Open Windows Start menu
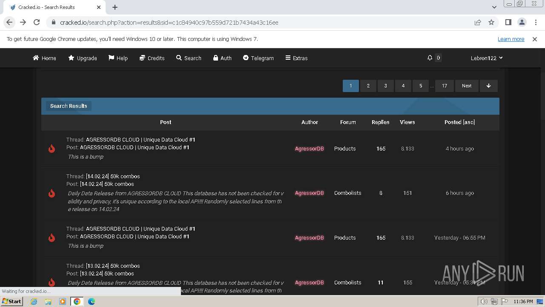Image resolution: width=545 pixels, height=307 pixels. pos(12,301)
